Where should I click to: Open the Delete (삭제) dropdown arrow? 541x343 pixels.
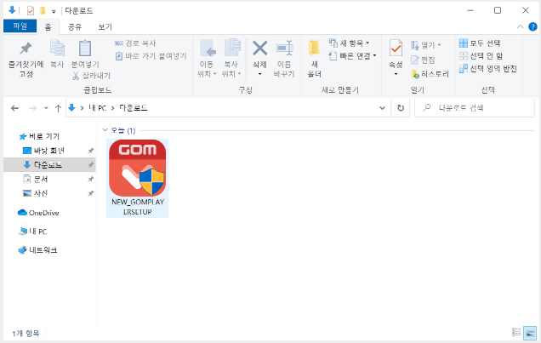259,74
